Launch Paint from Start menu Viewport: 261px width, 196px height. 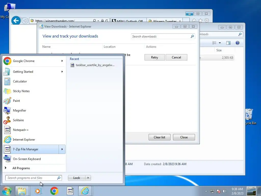point(34,101)
